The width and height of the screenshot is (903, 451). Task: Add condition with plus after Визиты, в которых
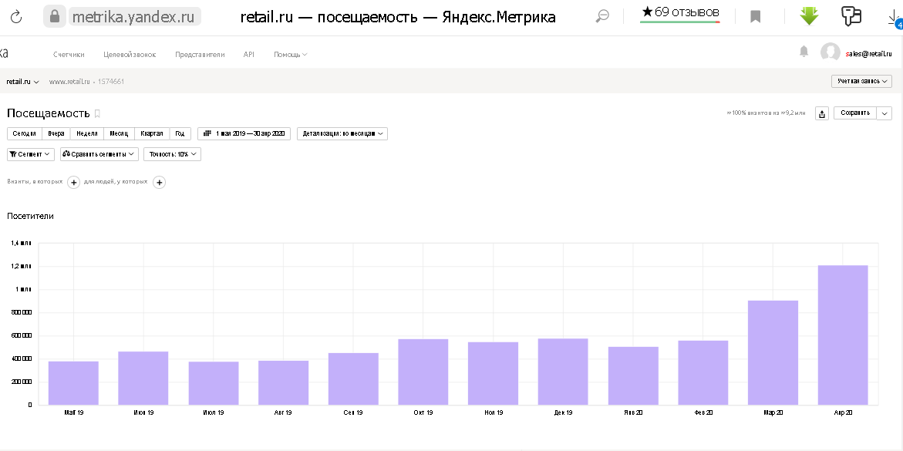[x=74, y=182]
